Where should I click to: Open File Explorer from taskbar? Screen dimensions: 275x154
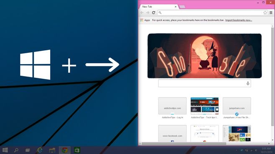point(52,150)
